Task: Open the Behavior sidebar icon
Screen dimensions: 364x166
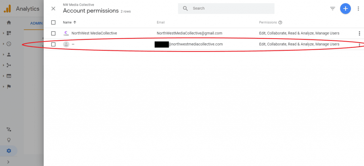Action: (9, 76)
